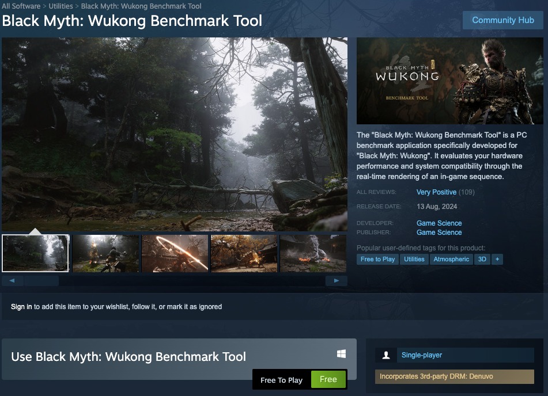Click the left arrow of screenshot strip
548x396 pixels.
12,281
